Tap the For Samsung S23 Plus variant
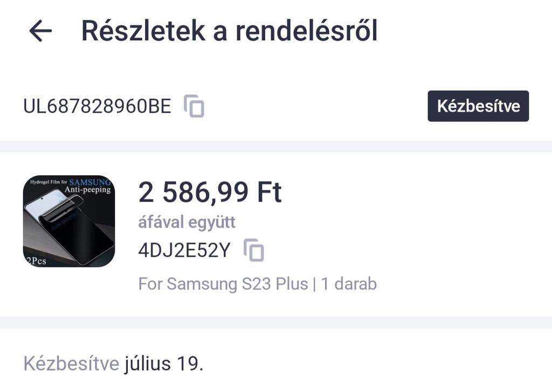This screenshot has height=378, width=552. tap(223, 284)
